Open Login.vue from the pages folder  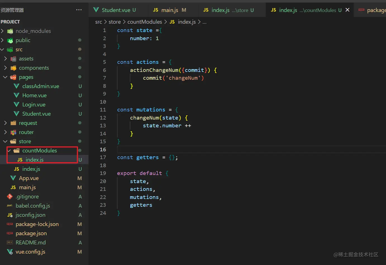(34, 104)
